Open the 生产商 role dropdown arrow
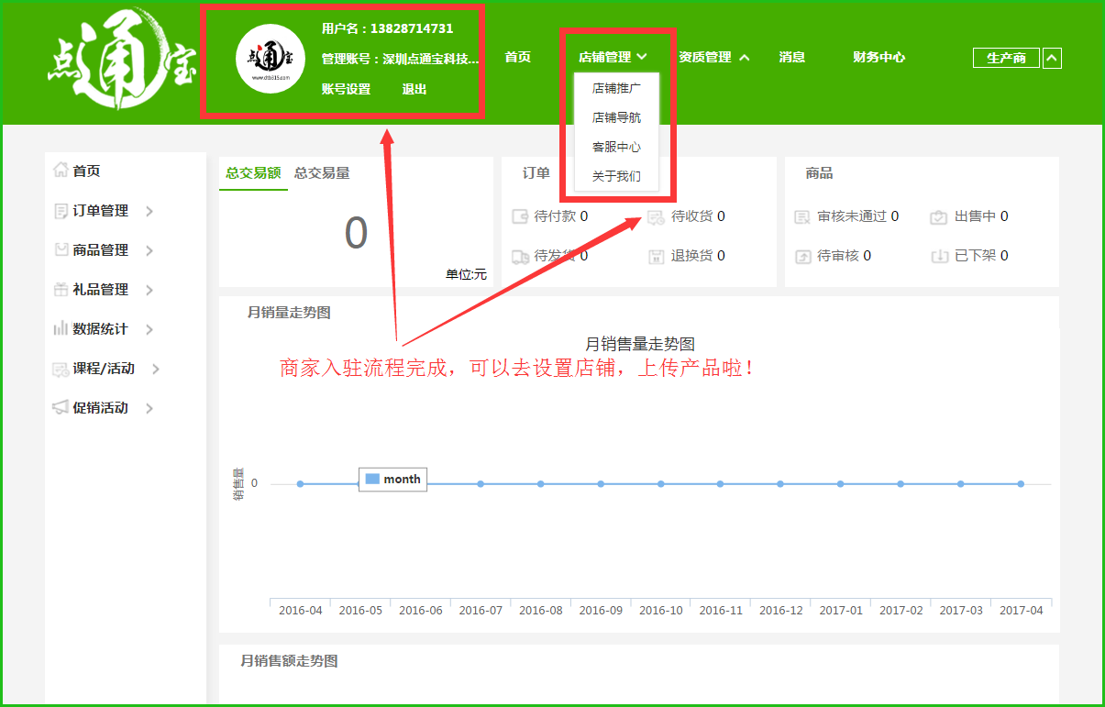Image resolution: width=1105 pixels, height=707 pixels. 1052,58
